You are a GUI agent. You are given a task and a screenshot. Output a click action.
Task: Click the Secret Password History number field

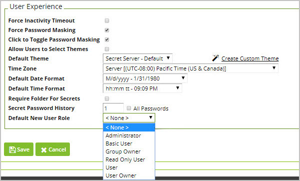tap(113, 108)
